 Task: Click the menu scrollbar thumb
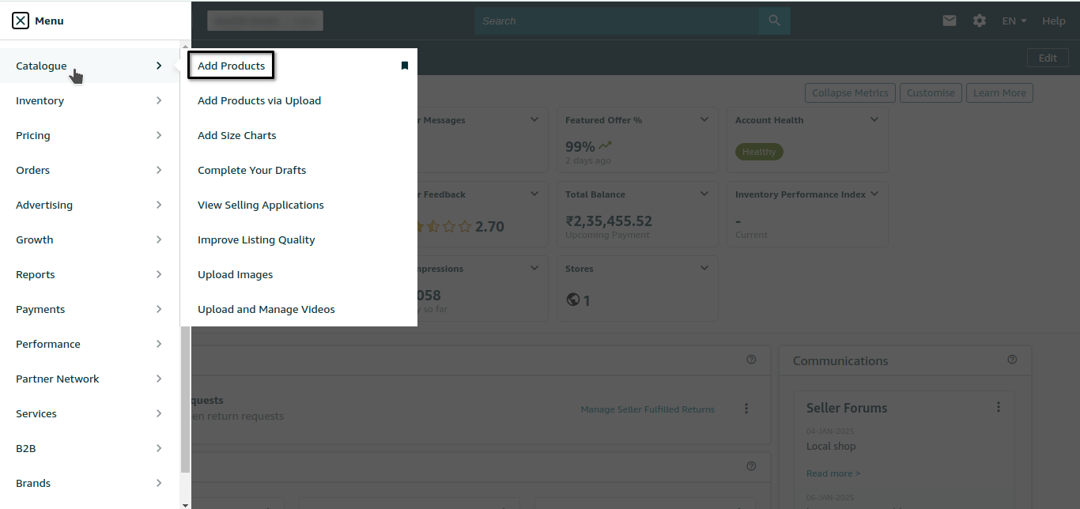pos(185,398)
